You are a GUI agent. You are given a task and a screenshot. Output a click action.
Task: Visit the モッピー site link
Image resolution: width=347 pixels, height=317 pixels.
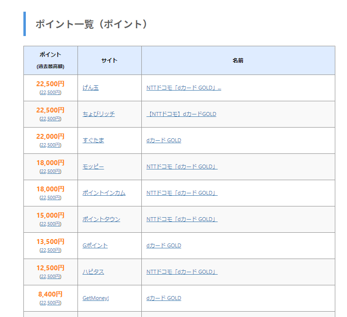pos(93,167)
